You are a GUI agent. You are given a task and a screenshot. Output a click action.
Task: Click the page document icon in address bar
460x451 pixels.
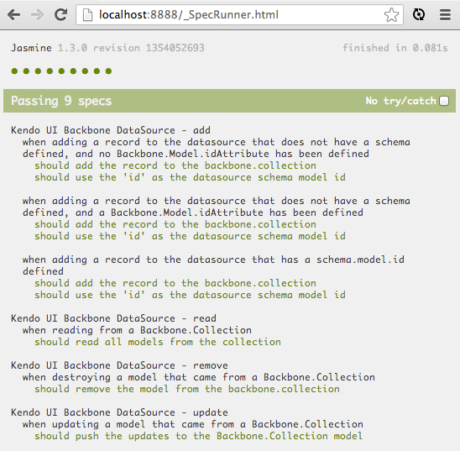(87, 14)
